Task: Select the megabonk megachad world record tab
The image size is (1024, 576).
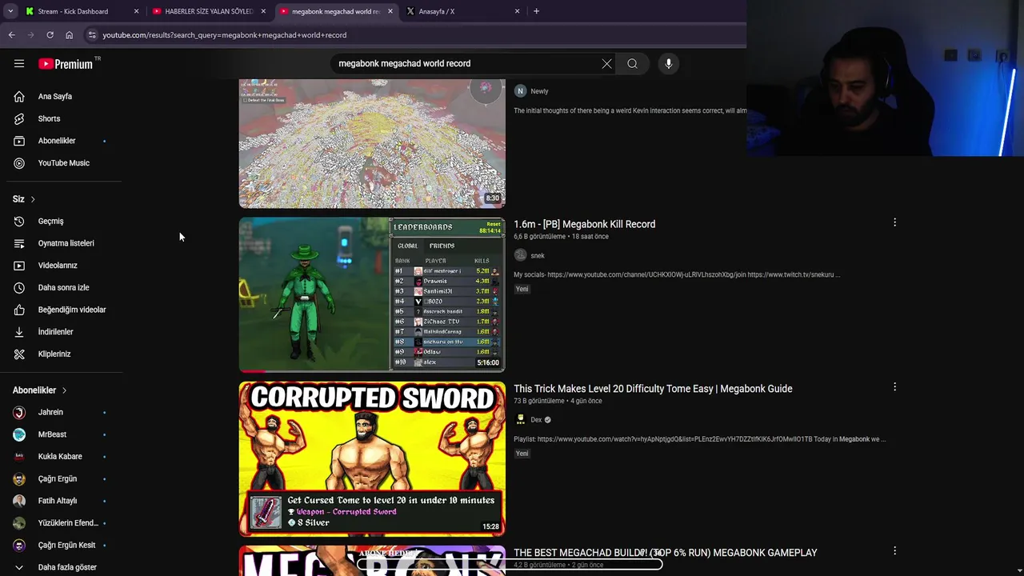Action: click(335, 11)
